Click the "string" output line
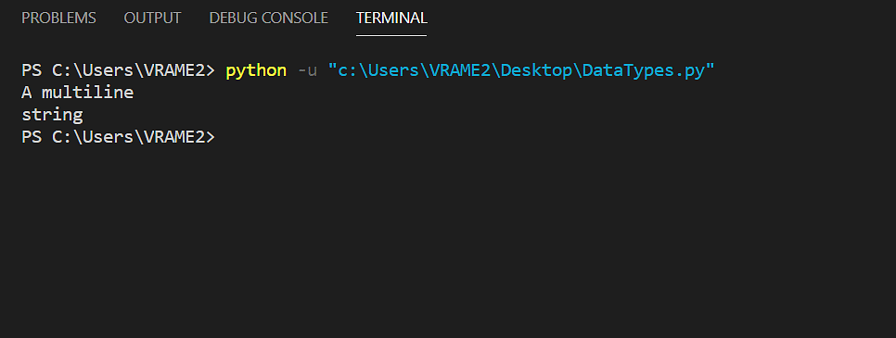Screen dimensions: 896x338 point(52,116)
